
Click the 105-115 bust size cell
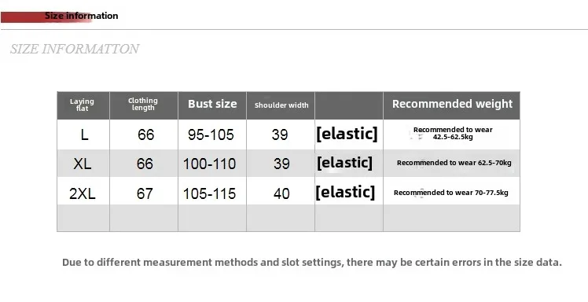coord(209,193)
